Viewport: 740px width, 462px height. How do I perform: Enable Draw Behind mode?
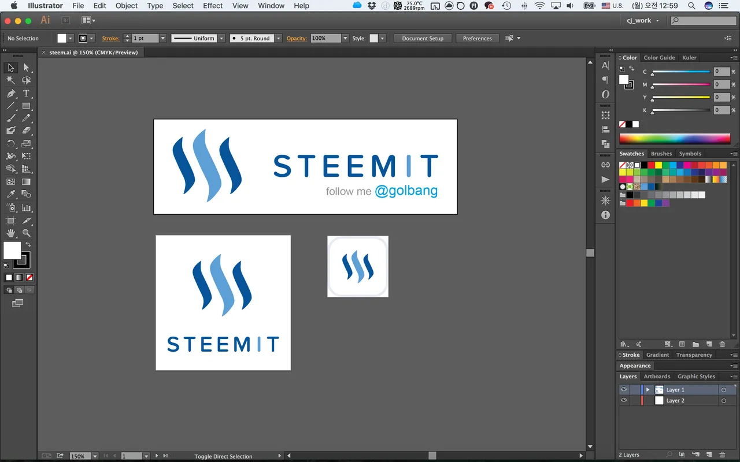pyautogui.click(x=19, y=290)
